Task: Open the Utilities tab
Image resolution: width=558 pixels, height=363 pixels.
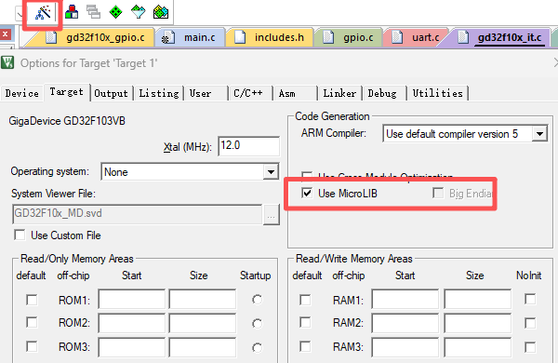Action: [x=438, y=93]
